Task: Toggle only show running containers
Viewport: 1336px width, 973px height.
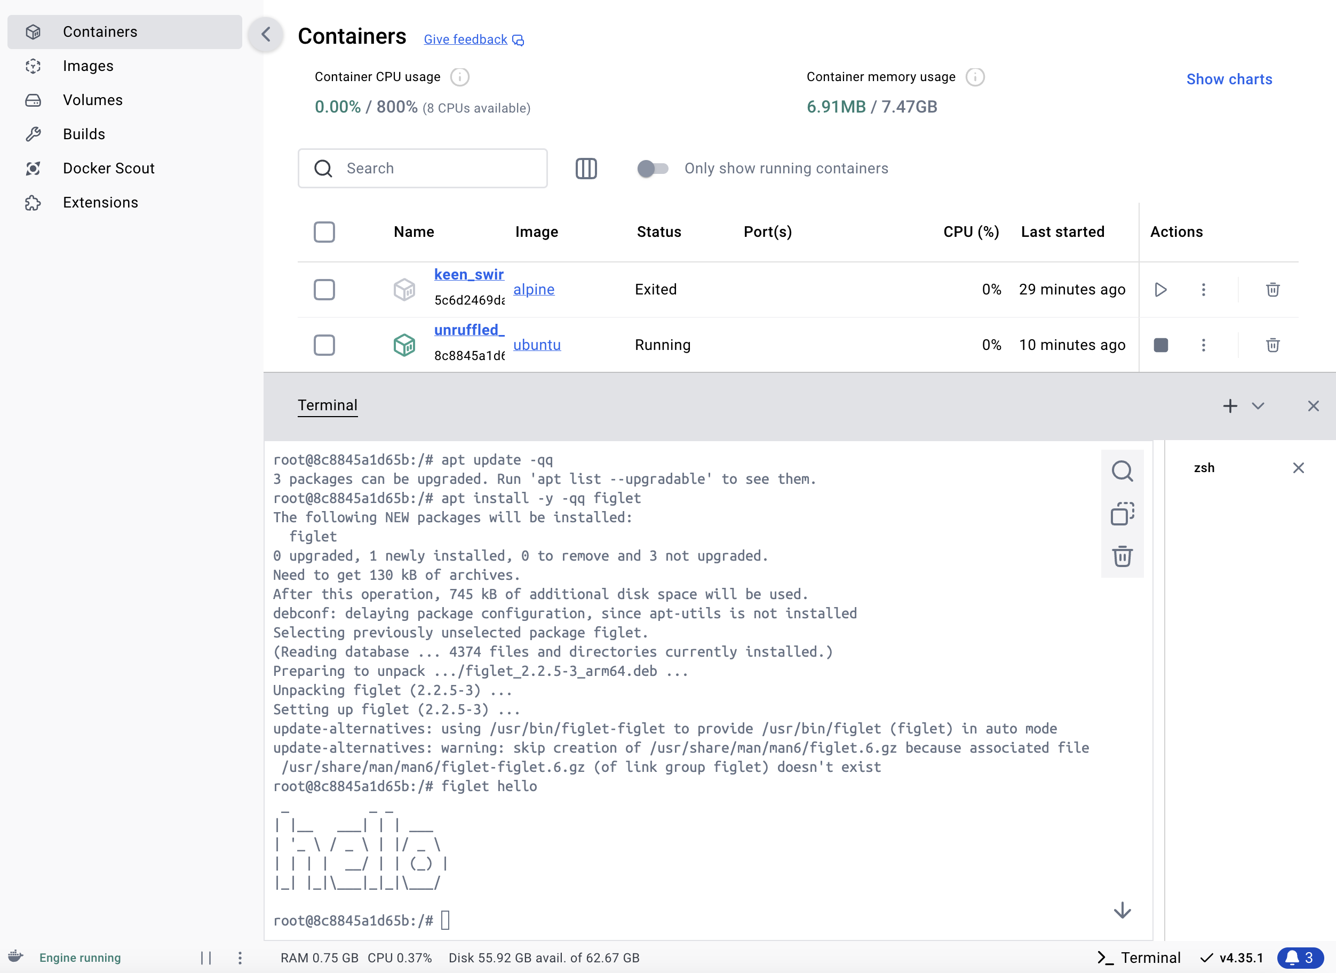Action: click(x=653, y=169)
